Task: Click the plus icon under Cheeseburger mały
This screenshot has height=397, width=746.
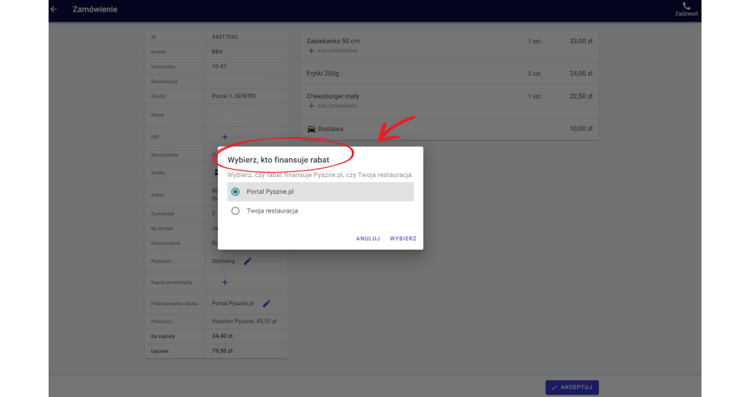Action: [x=312, y=106]
